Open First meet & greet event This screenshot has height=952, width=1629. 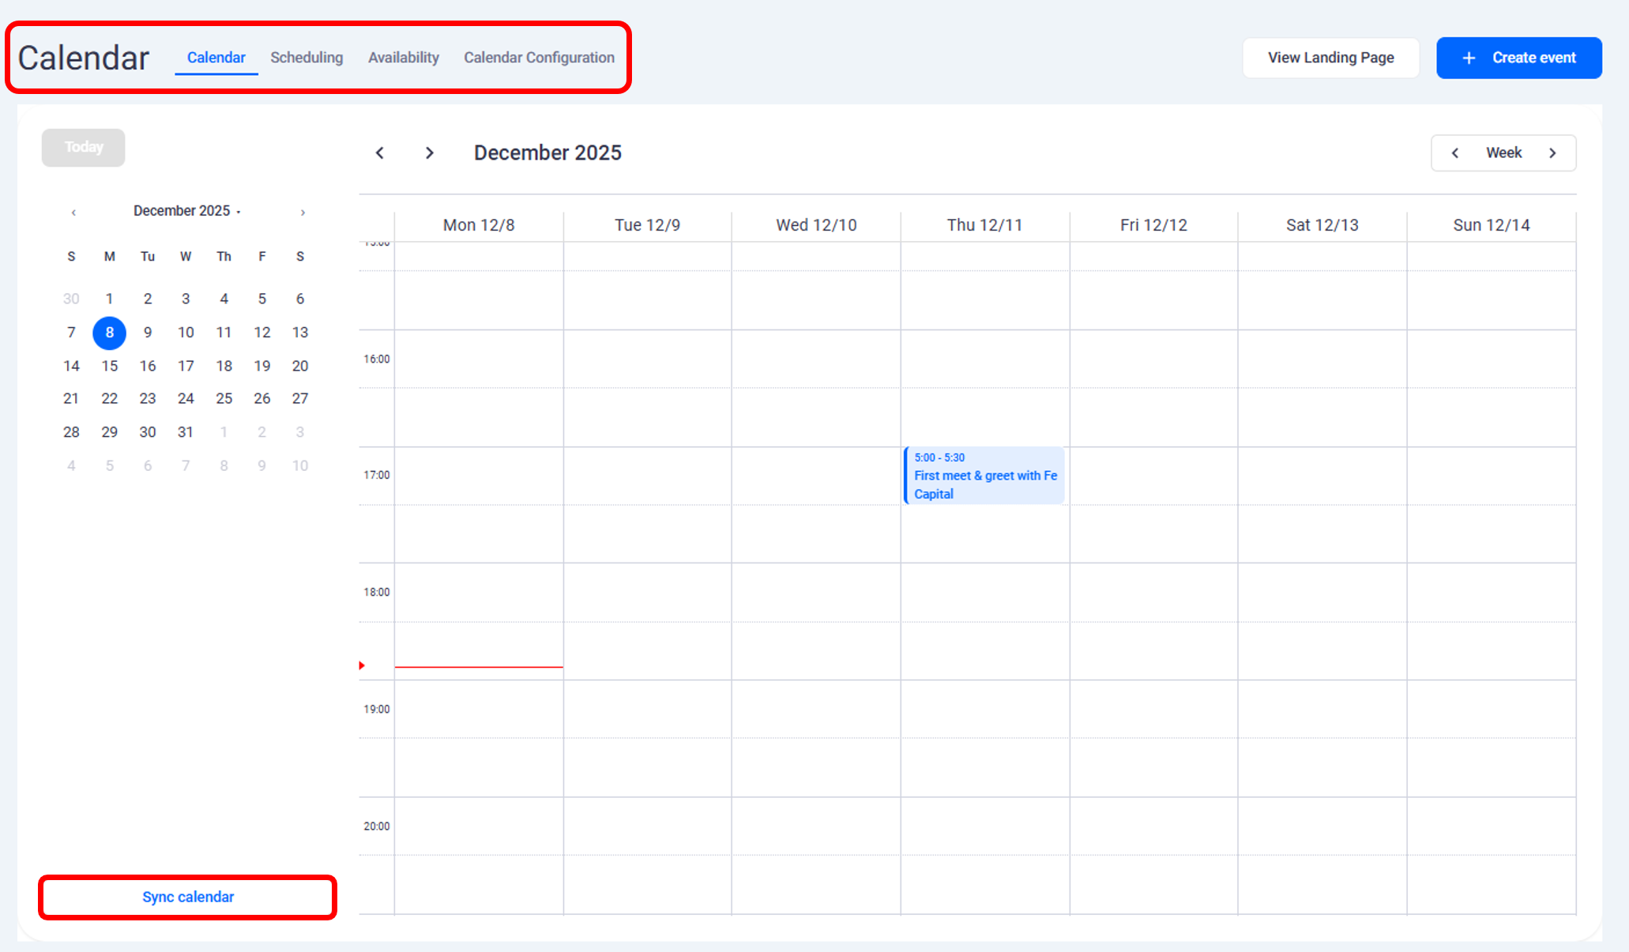pos(984,476)
